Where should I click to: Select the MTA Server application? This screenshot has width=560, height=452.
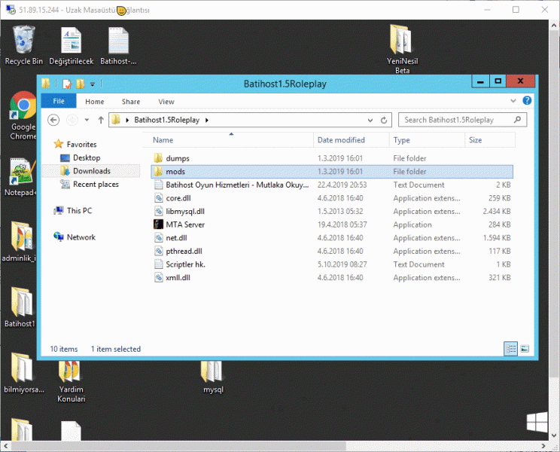click(332, 224)
